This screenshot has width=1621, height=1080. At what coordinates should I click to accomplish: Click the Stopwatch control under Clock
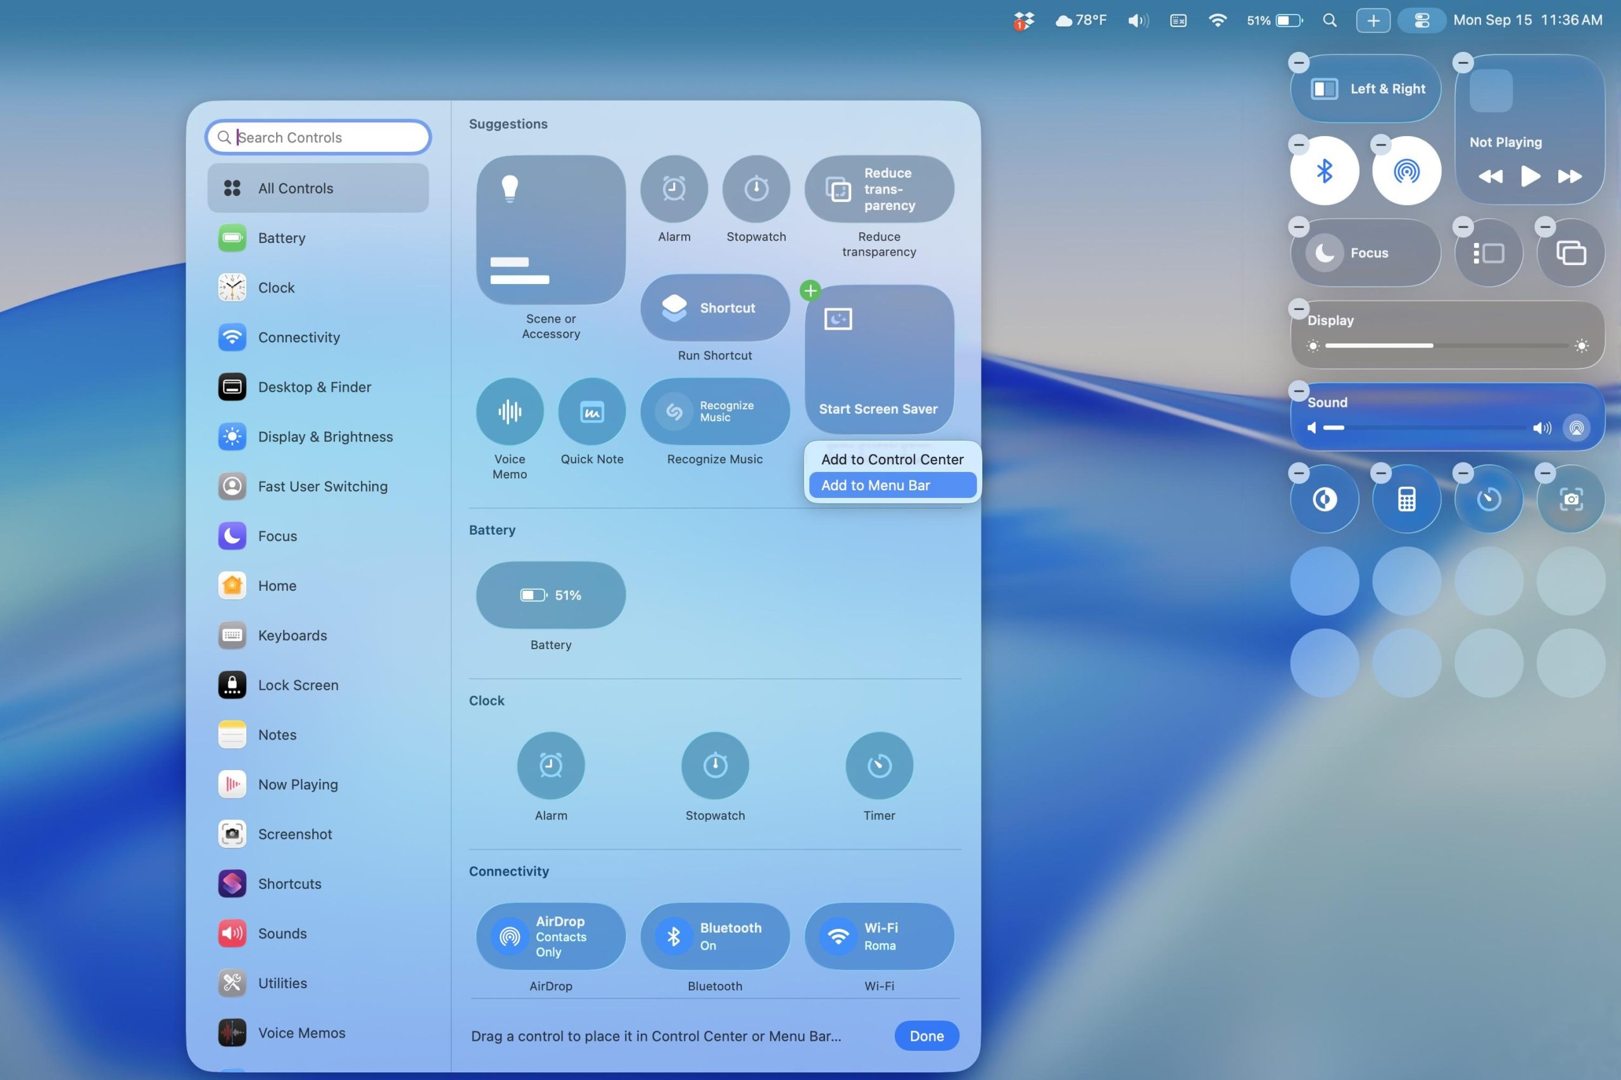point(714,765)
